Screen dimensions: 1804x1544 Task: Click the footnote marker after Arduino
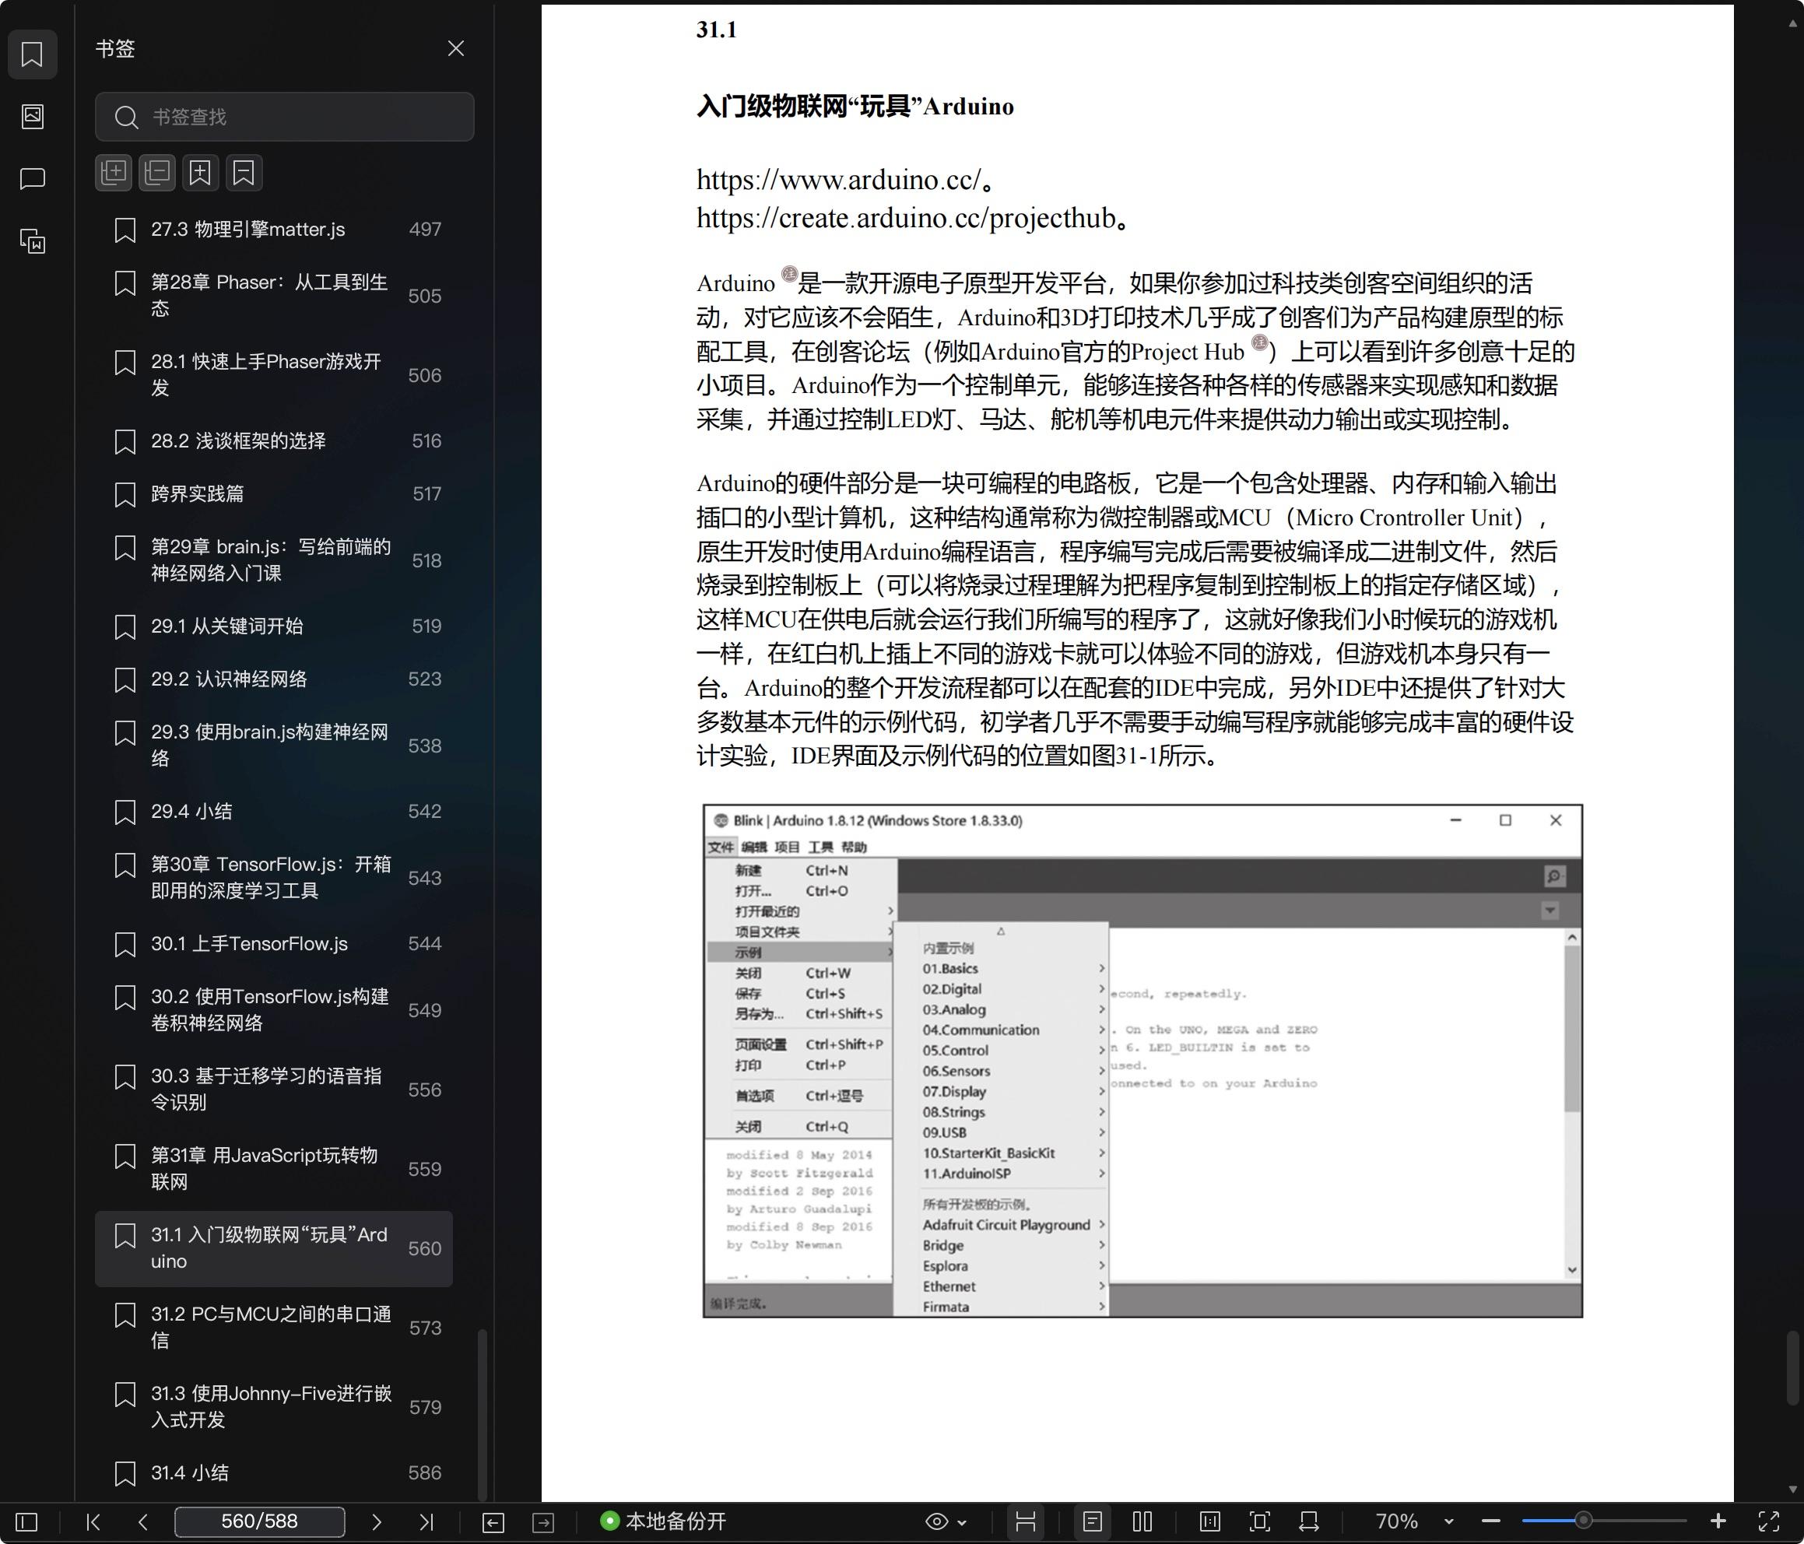pyautogui.click(x=789, y=273)
